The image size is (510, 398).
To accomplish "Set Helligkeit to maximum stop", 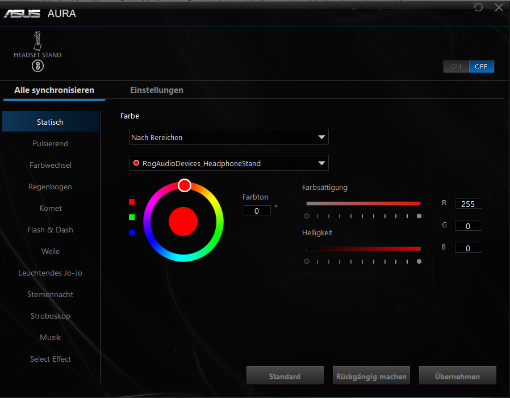I will [419, 261].
